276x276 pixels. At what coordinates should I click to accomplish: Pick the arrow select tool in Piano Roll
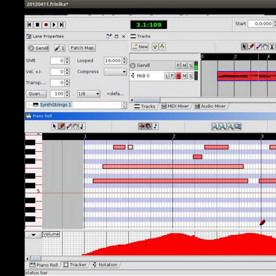pyautogui.click(x=54, y=126)
